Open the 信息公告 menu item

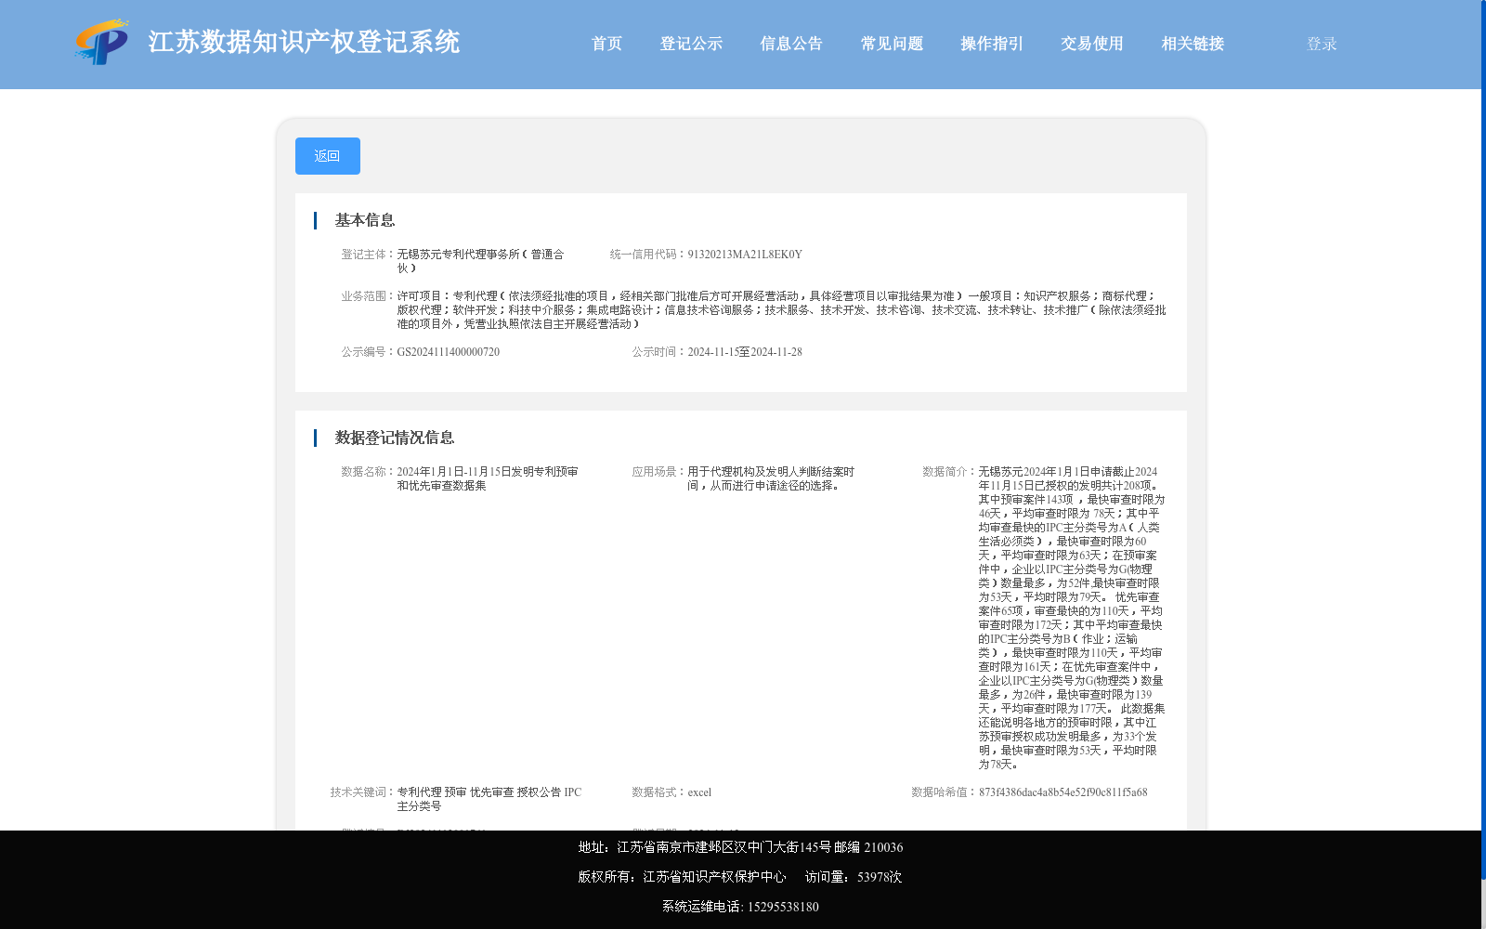[791, 44]
